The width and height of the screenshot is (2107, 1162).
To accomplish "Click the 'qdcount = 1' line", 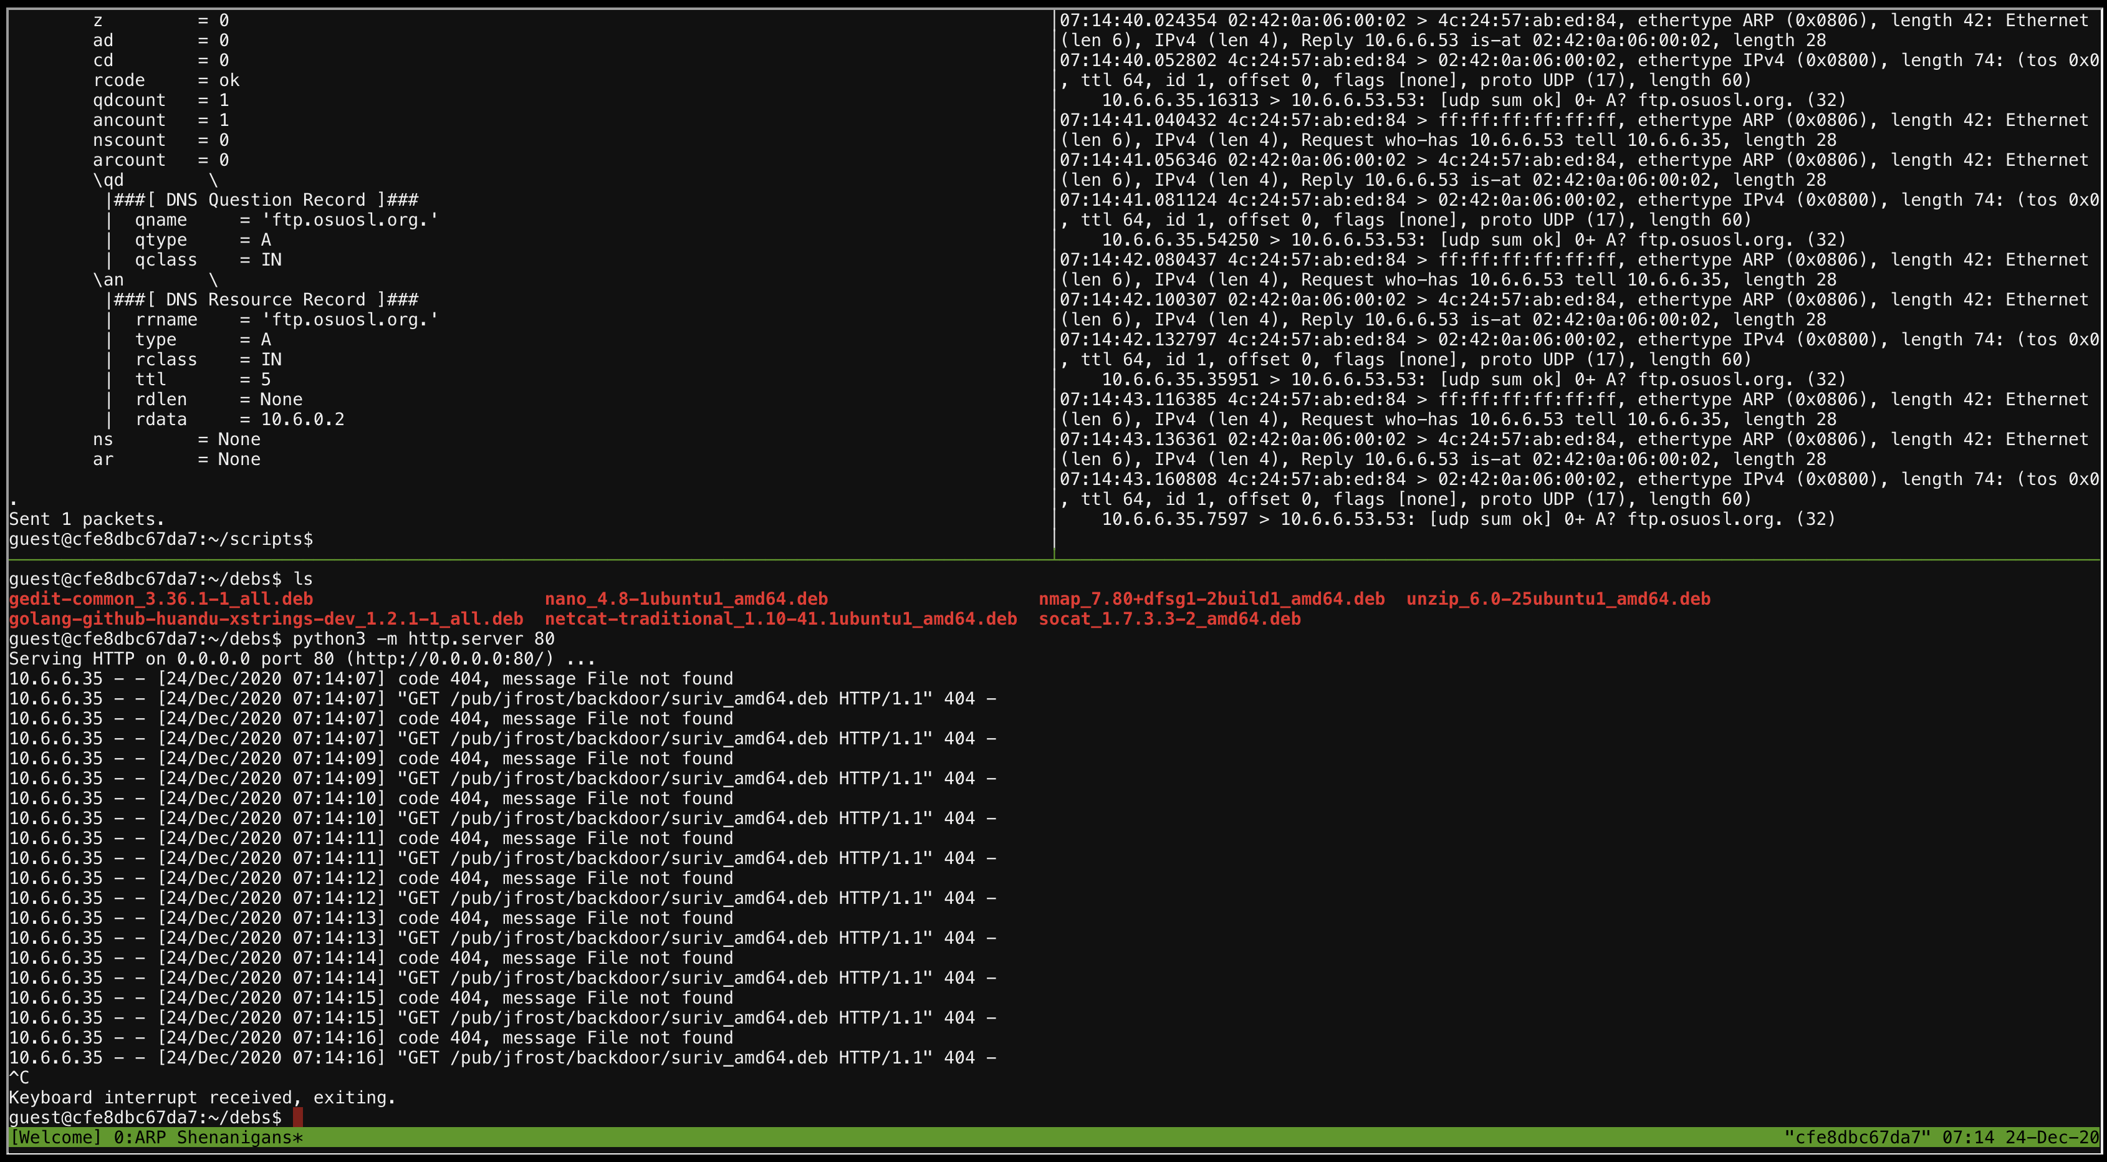I will coord(161,100).
